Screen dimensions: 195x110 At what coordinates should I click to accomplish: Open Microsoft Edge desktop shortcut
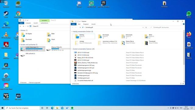click(x=6, y=25)
